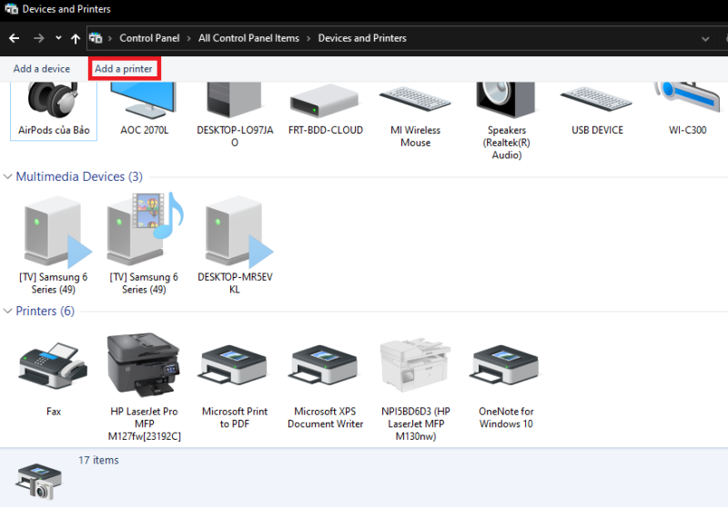
Task: Select the Fax printer icon
Action: (54, 366)
